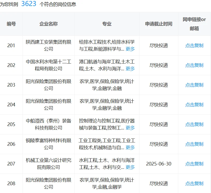Click majors text in row 203
The image size is (211, 193).
[107, 85]
